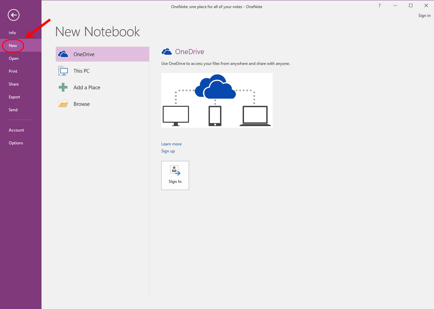Click the Sign In button with person icon
Screen dimensions: 434x309
[x=175, y=175]
